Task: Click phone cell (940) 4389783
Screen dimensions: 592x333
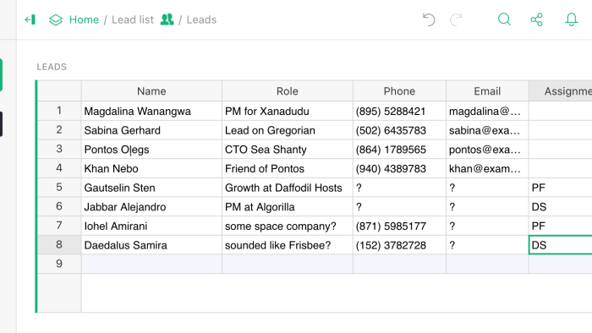Action: pos(399,168)
